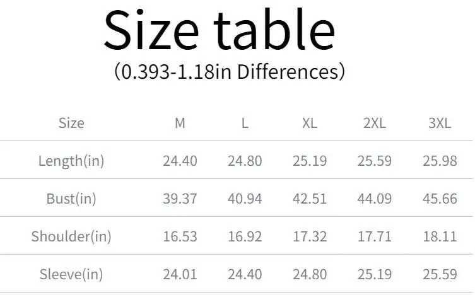The height and width of the screenshot is (295, 475).
Task: Click the Sleeve(in) row label
Action: [x=71, y=274]
